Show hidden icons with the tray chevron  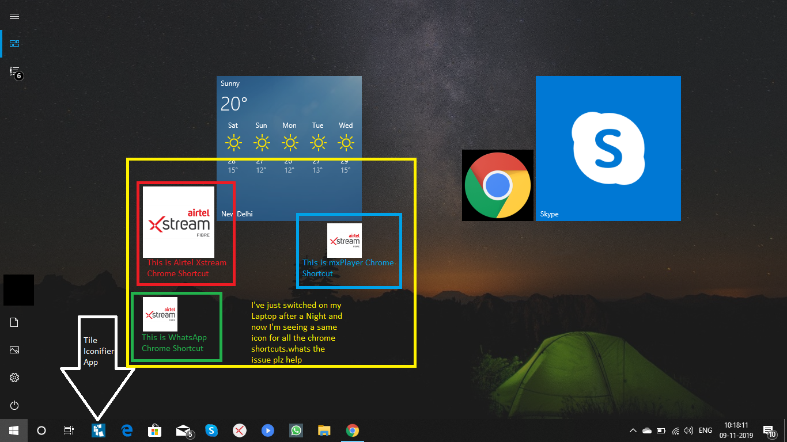[x=633, y=430]
